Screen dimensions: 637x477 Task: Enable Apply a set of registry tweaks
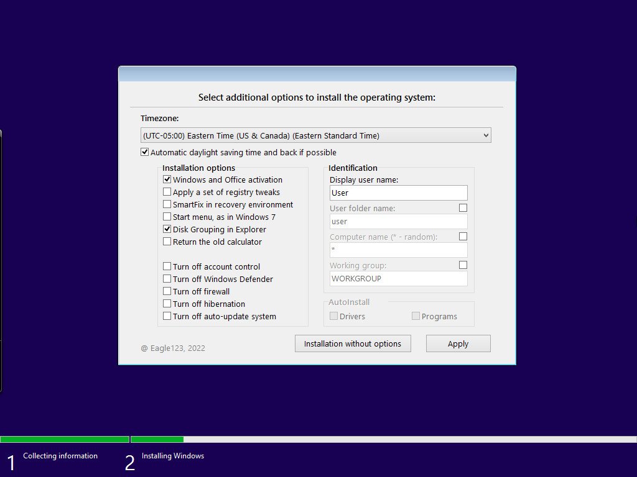click(167, 191)
